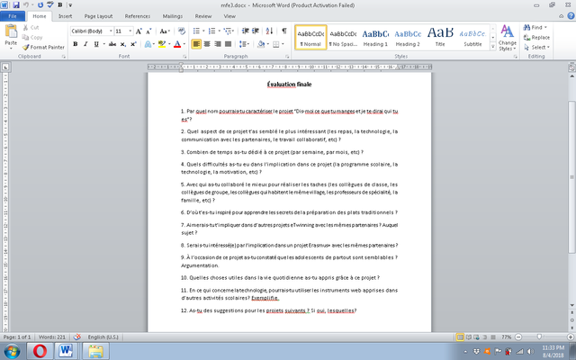Screen dimensions: 576x360
Task: Switch to the Mailings tab
Action: coord(173,16)
